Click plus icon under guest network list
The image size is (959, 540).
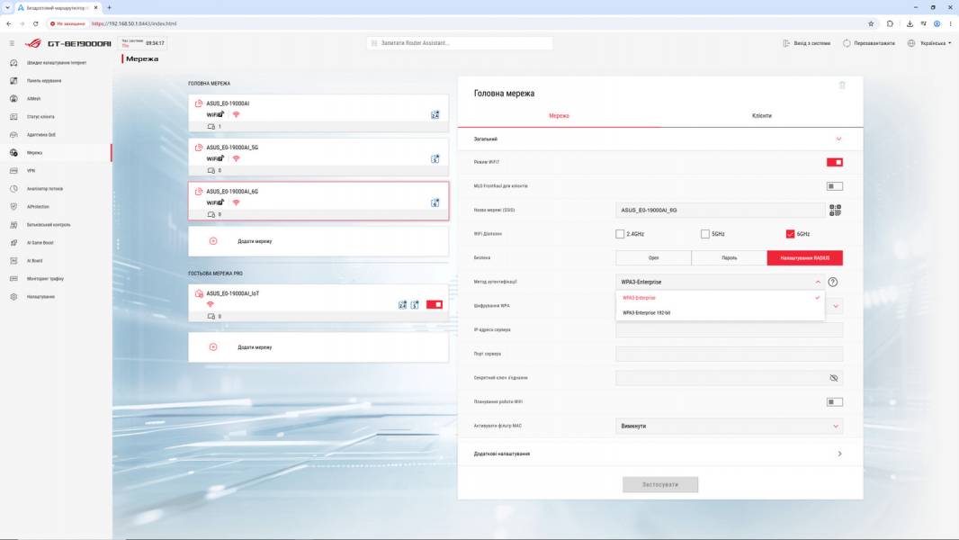point(213,346)
